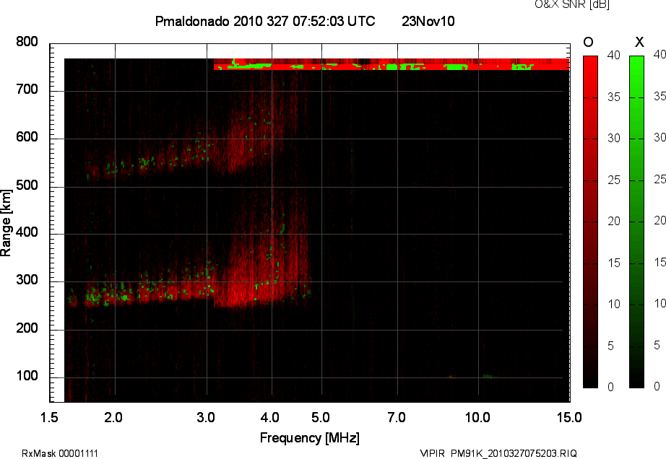Click the red and green saturated band at plot top

(x=392, y=64)
